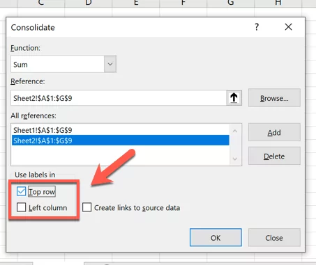Select highlighted Sheet2!$A$1:$G$9 reference row
Viewport: 316px width, 265px height.
point(120,140)
